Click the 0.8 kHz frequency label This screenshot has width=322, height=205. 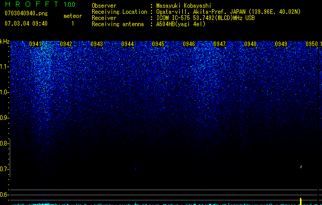coord(4,143)
